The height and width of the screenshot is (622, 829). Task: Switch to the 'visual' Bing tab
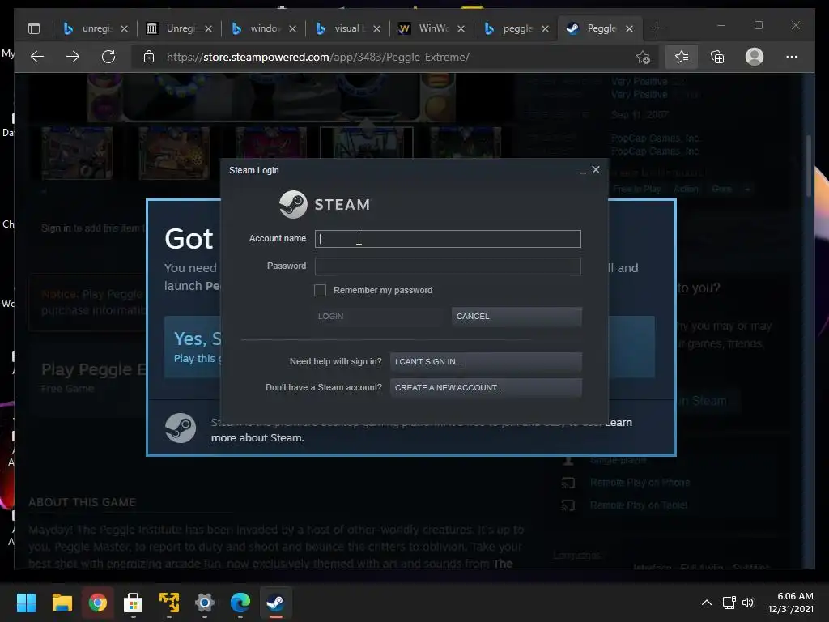(x=346, y=28)
